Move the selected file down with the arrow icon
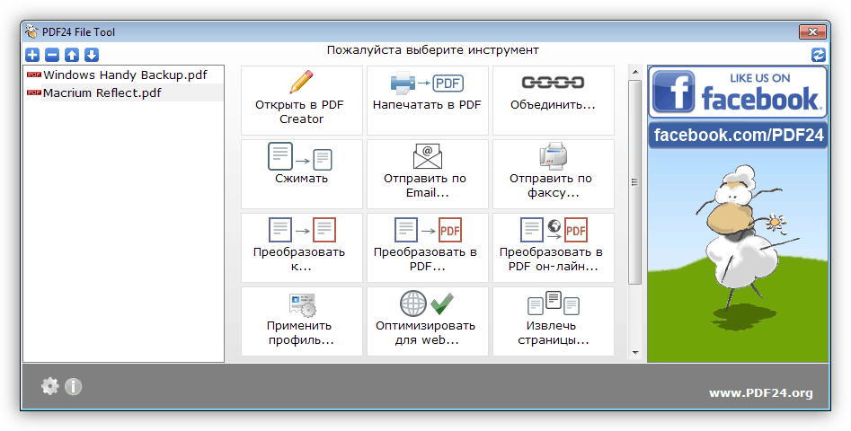Screen dimensions: 851x431 [92, 55]
